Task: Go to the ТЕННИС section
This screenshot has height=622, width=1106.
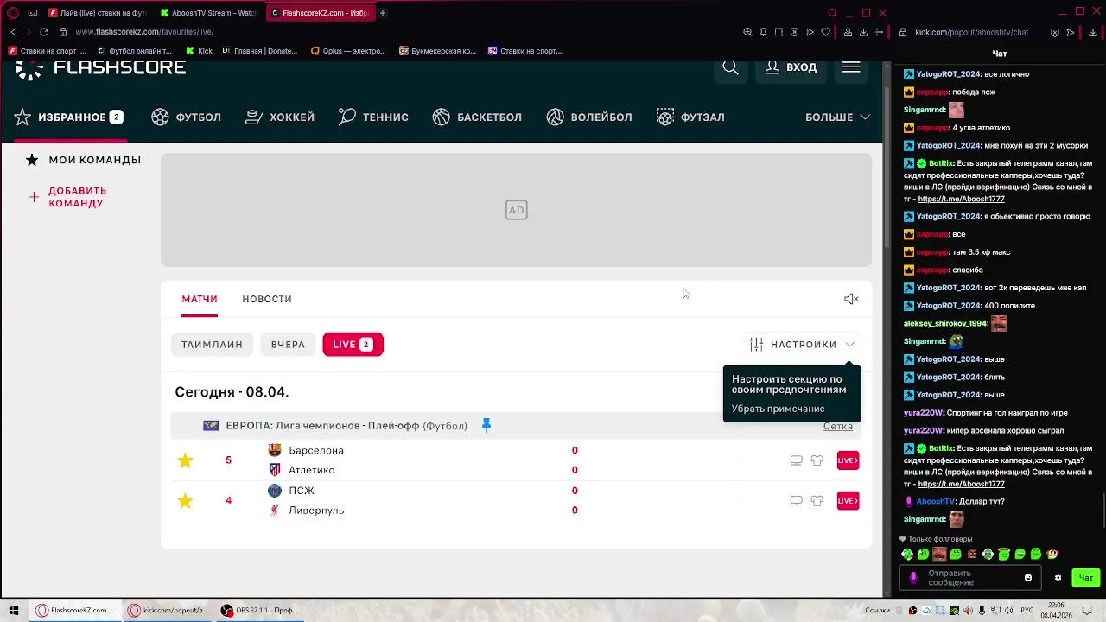Action: (x=373, y=117)
